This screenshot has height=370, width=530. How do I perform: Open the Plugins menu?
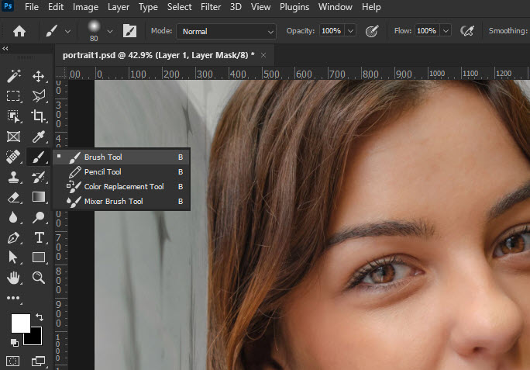(294, 7)
